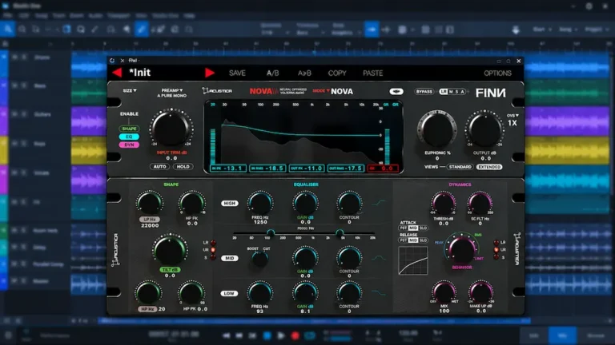This screenshot has height=345, width=615.
Task: Click the EUPHONIC % knob
Action: (x=437, y=129)
